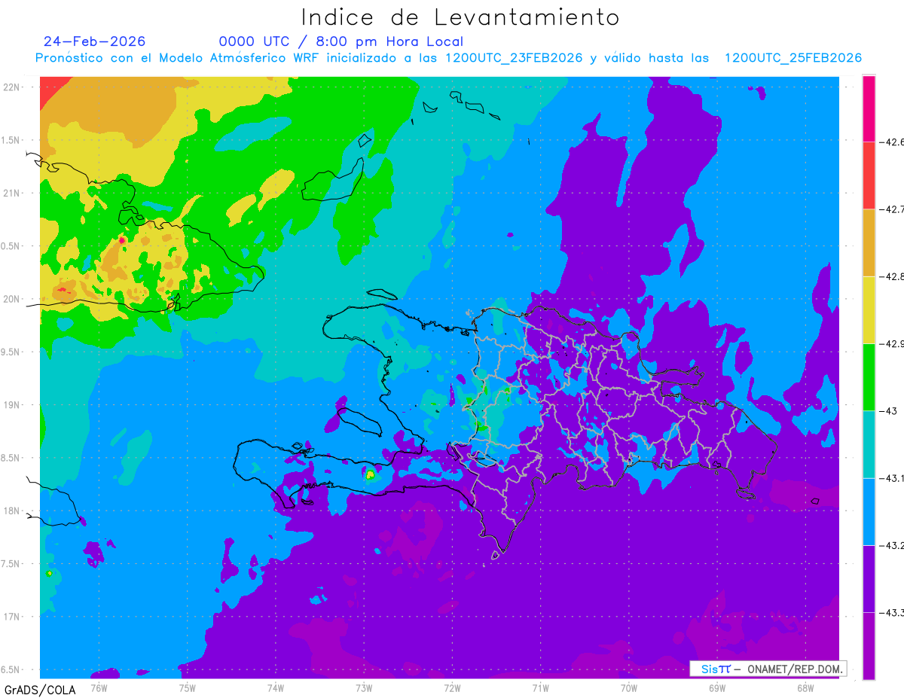Click the '0000 UTC / 8:00 pm Hora Local' text
Viewport: 904px width, 698px height.
tap(341, 41)
